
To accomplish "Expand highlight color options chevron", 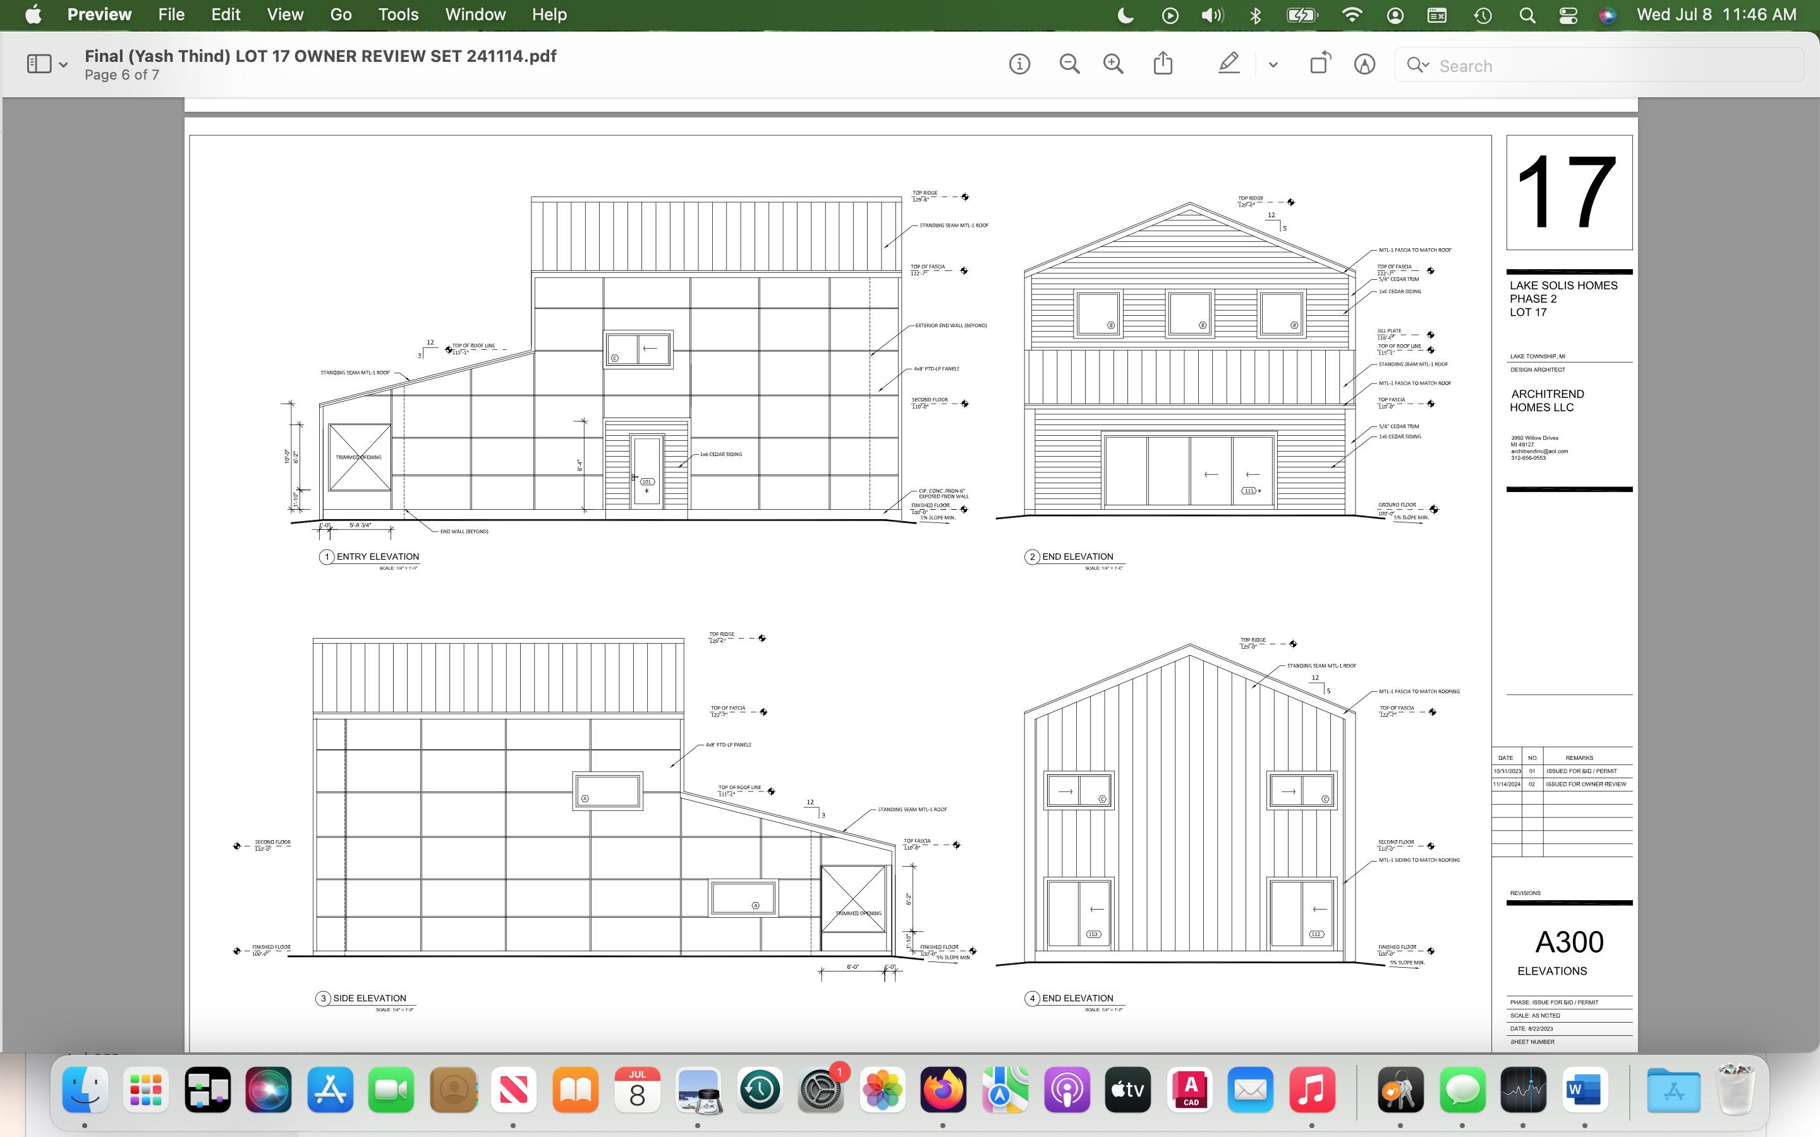I will (x=1273, y=66).
